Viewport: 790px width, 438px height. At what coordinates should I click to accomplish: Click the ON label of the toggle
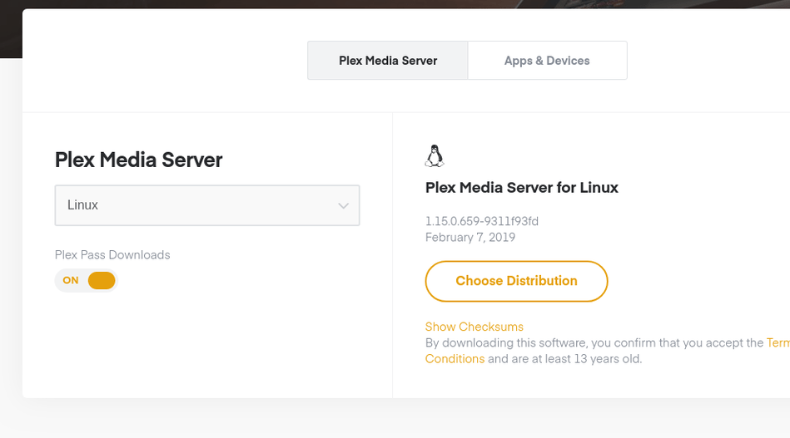click(x=71, y=281)
